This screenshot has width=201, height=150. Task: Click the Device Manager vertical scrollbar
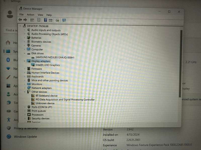[180, 63]
